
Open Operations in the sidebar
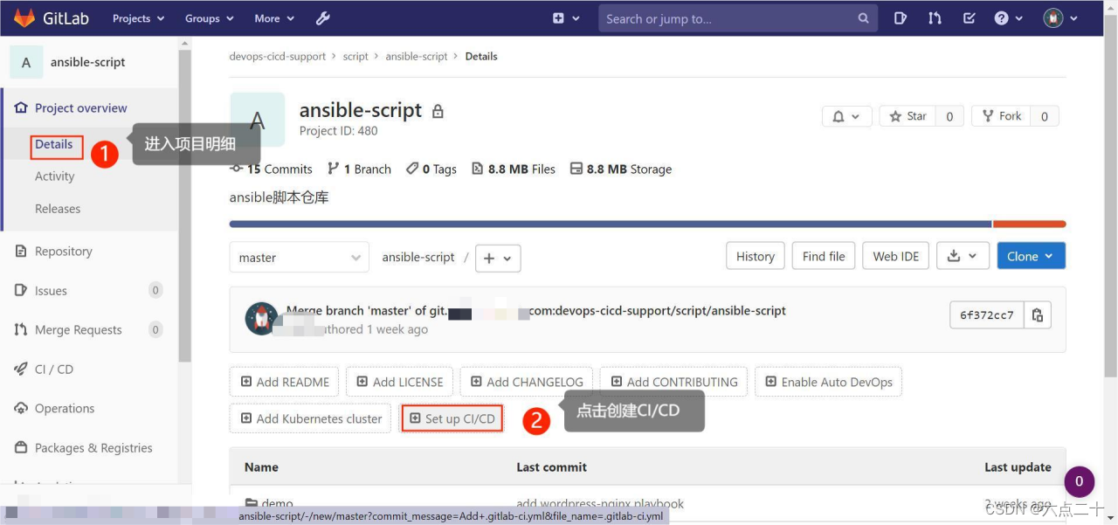[64, 409]
